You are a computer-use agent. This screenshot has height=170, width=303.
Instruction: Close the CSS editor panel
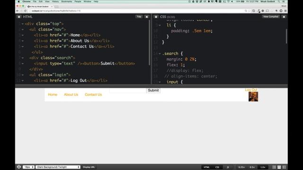(284, 17)
